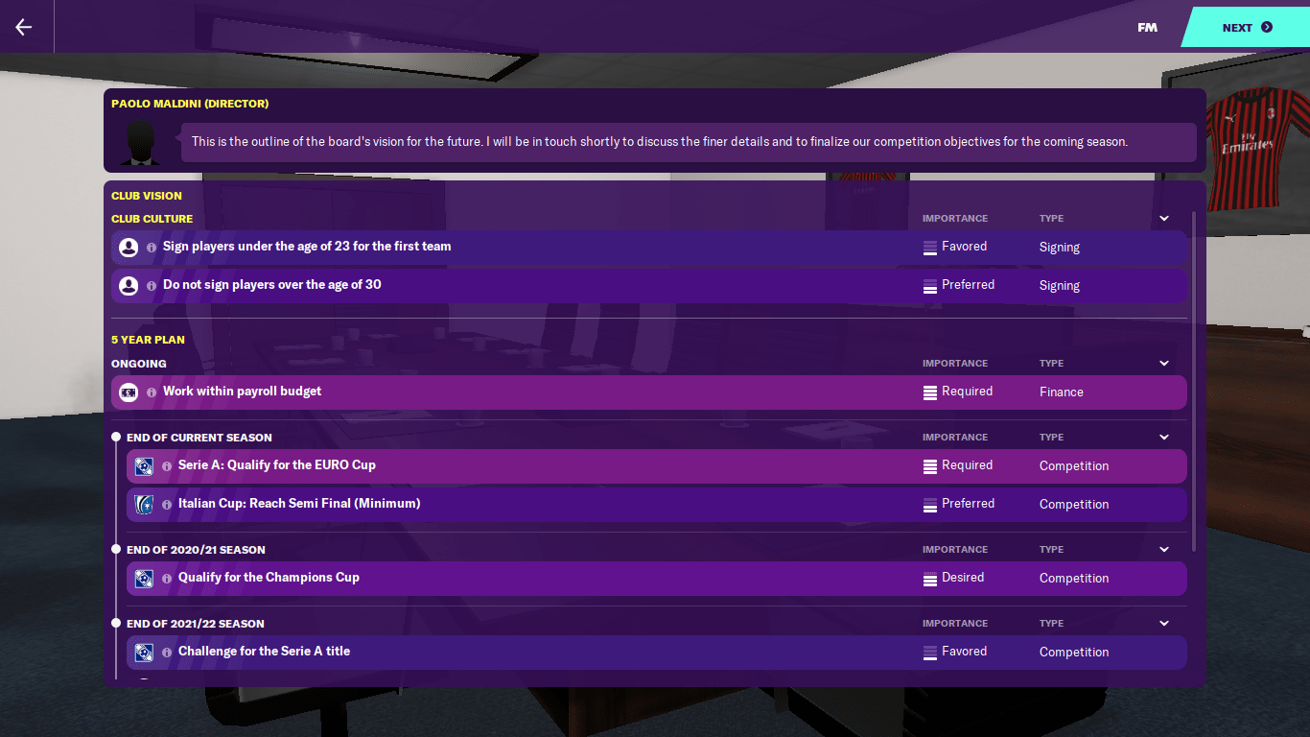Open info icon for Italian Cup objective
This screenshot has height=737, width=1310.
pos(167,504)
